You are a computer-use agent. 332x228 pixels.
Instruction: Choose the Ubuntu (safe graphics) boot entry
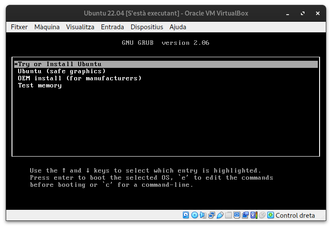click(62, 71)
